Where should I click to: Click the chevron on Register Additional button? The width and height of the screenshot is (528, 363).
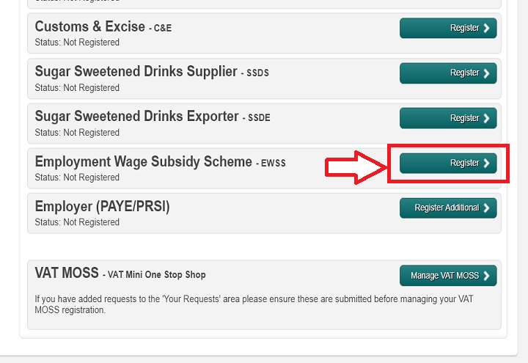486,208
